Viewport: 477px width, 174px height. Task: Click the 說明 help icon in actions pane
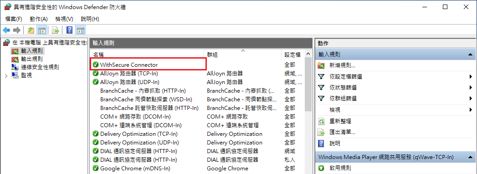(321, 144)
